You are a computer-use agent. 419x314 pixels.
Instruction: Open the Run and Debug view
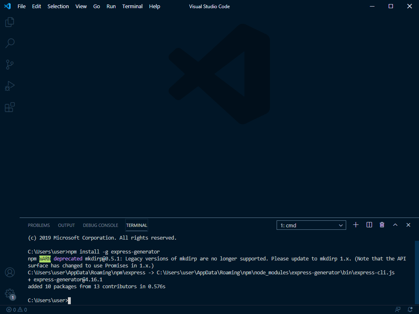coord(10,86)
